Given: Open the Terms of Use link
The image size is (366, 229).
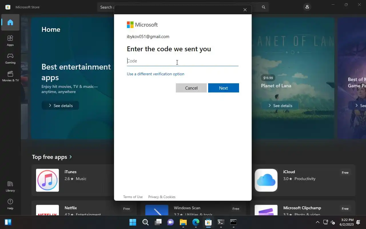Looking at the screenshot, I should click(x=133, y=197).
